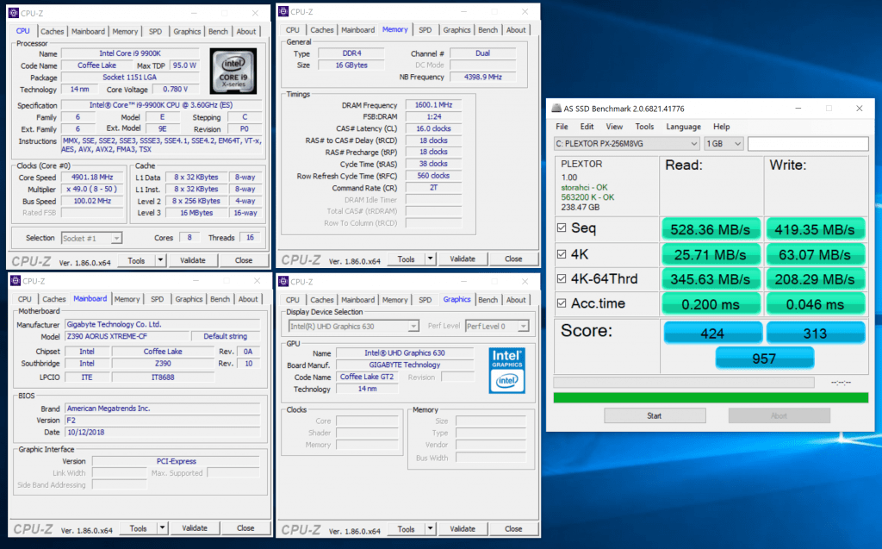
Task: Click the CPU-Z app icon of top-left window
Action: [14, 13]
